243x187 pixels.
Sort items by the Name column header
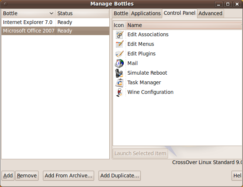pyautogui.click(x=183, y=25)
